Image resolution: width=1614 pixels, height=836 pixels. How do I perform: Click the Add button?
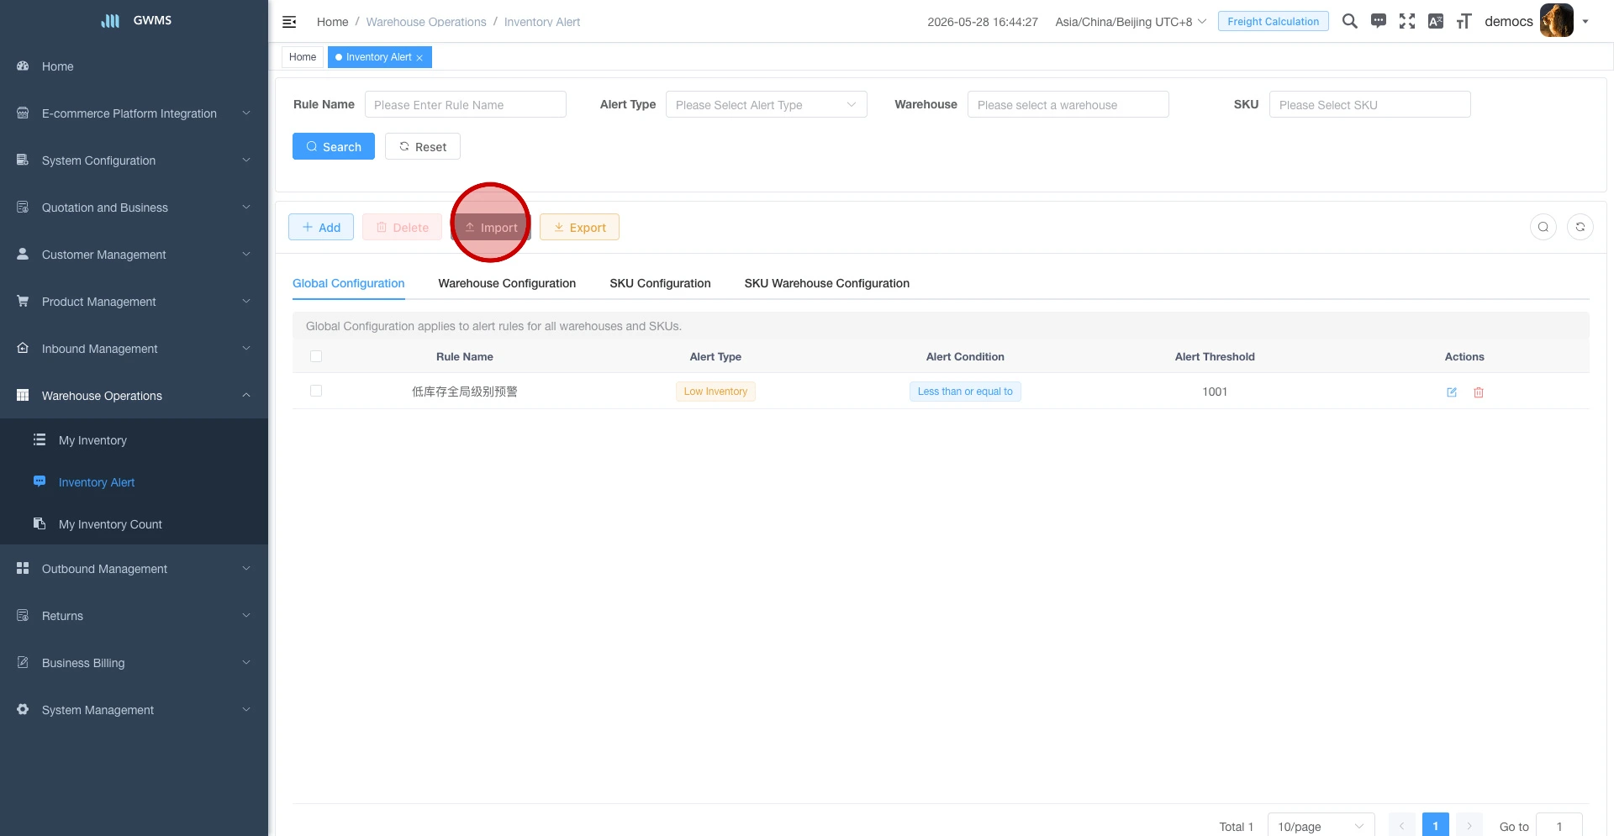[321, 227]
